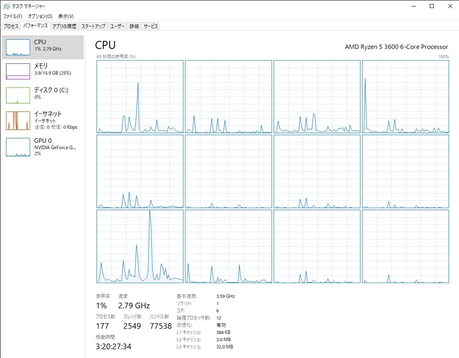
Task: Click the Task Manager app icon in title bar
Action: [5, 6]
